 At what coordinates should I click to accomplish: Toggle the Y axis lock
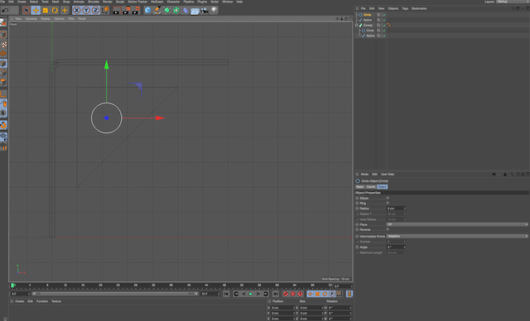(x=86, y=11)
